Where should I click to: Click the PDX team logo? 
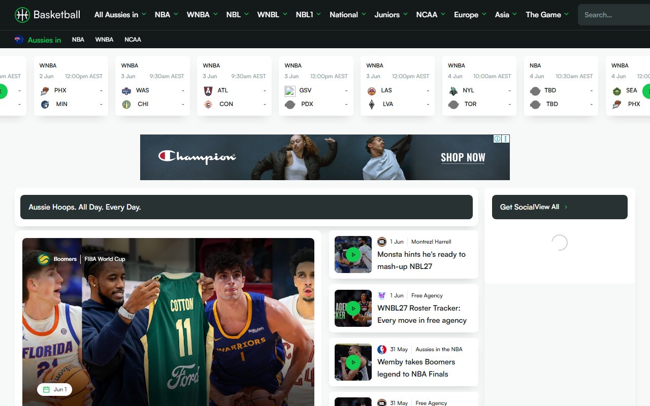click(290, 105)
